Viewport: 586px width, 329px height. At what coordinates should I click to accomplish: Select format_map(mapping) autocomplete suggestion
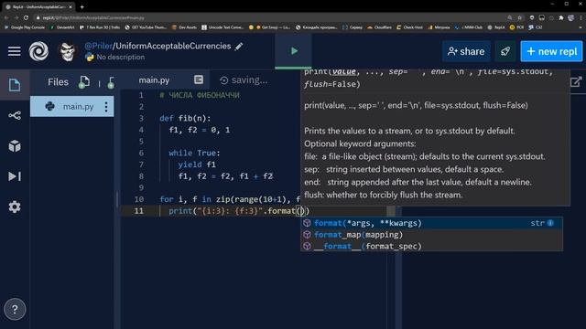431,235
